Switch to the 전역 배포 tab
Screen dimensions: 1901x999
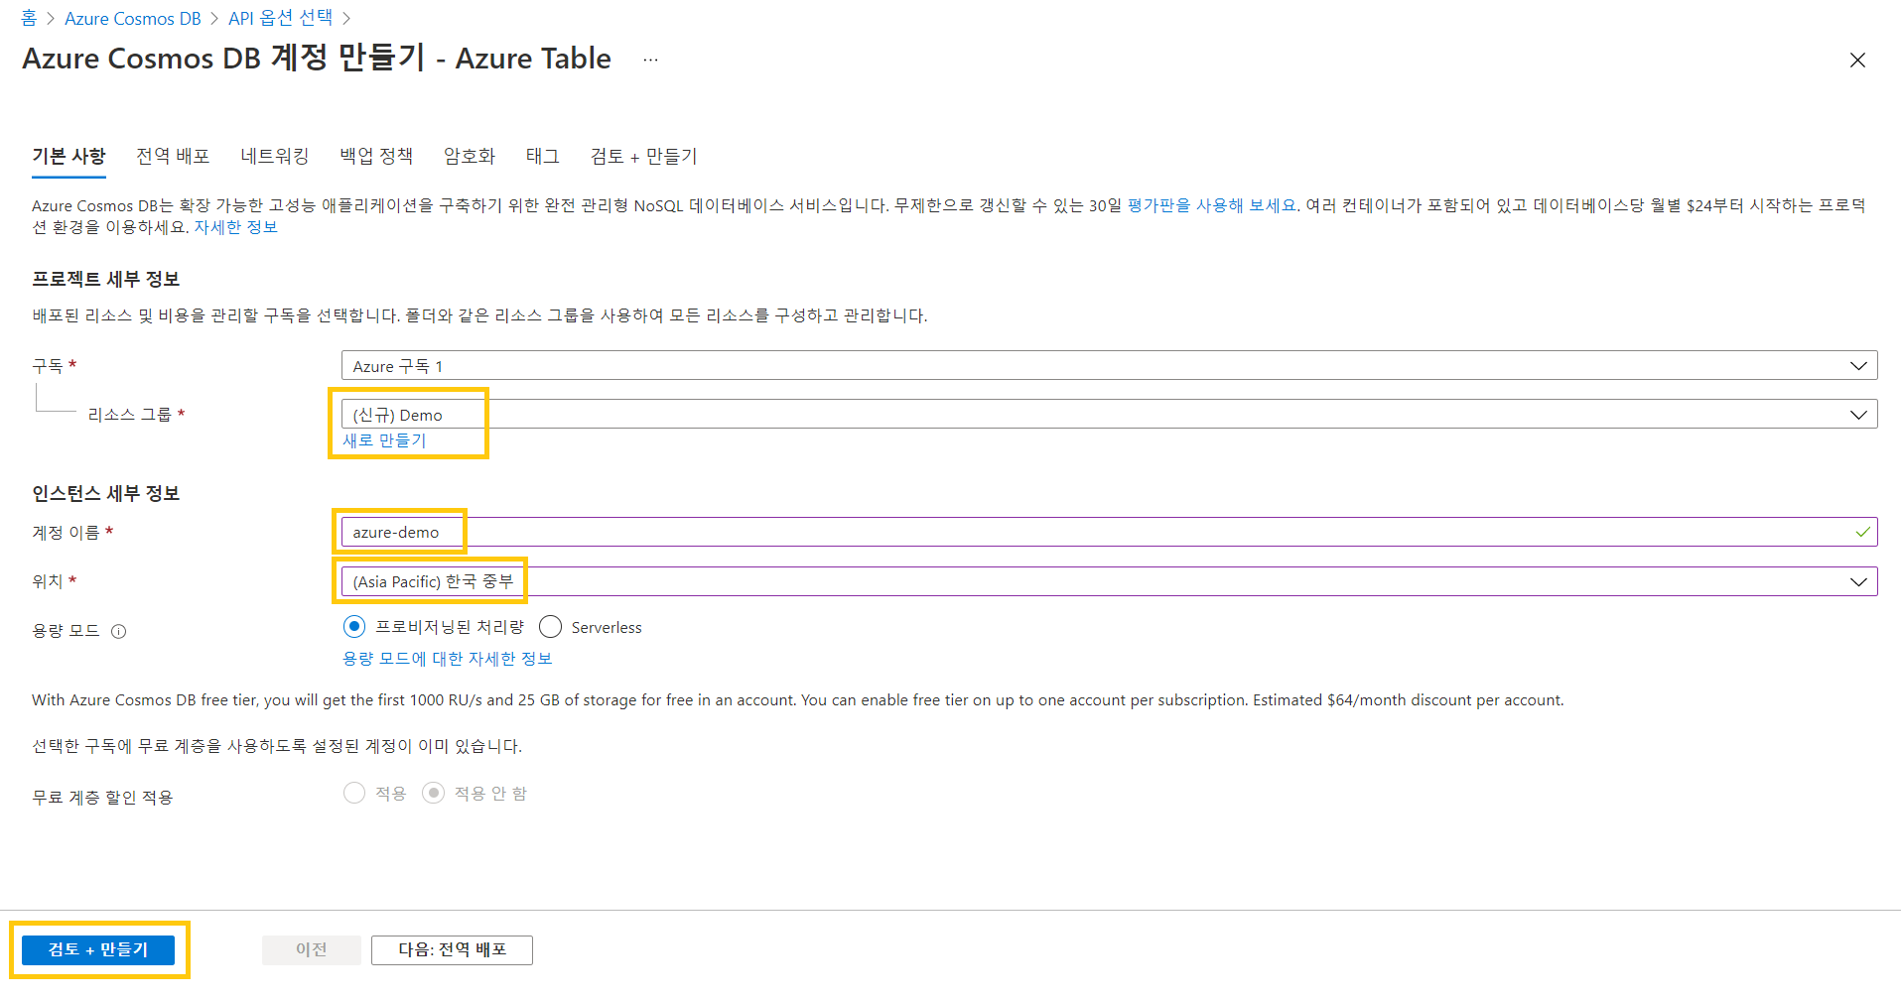tap(173, 156)
